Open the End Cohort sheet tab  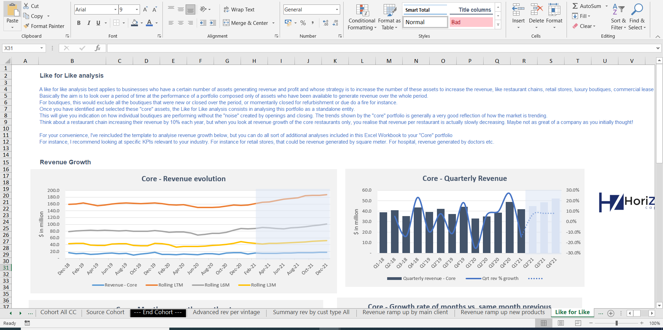(158, 312)
